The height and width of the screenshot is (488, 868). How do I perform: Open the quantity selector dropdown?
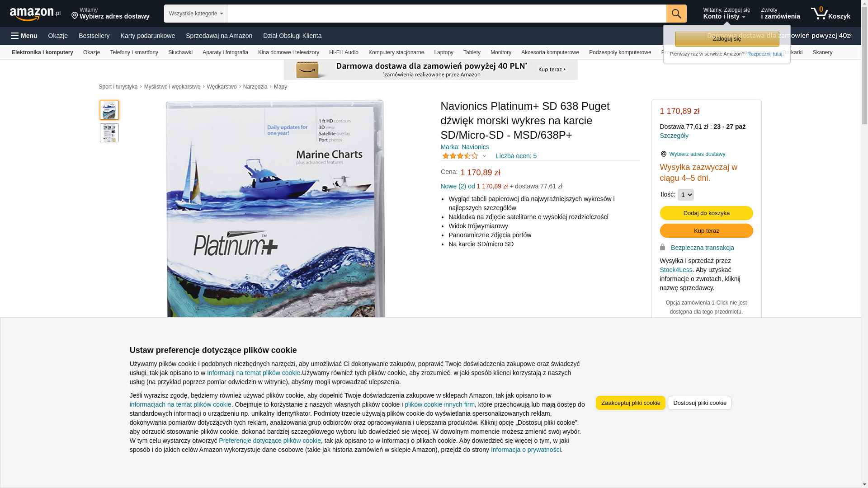pyautogui.click(x=685, y=195)
